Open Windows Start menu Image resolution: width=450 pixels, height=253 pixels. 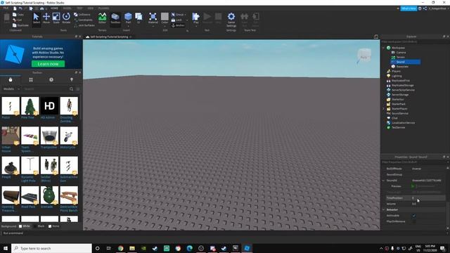pyautogui.click(x=6, y=248)
